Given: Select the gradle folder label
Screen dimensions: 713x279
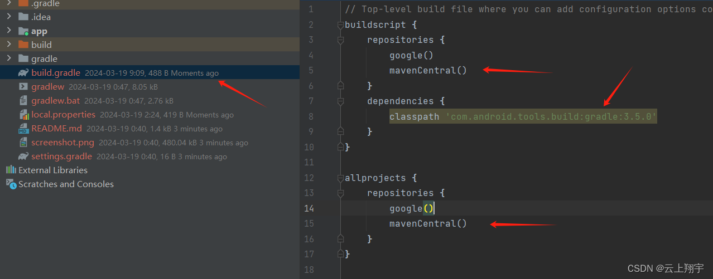Looking at the screenshot, I should point(44,58).
